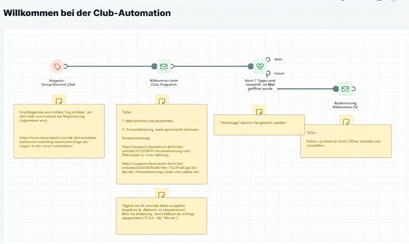Click the 'Personalisierung:' heading in ToDo note
The image size is (409, 244).
[x=136, y=138]
